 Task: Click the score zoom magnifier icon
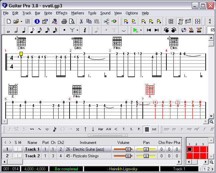coord(211,122)
